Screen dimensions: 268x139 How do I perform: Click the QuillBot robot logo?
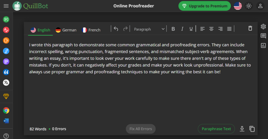pos(17,6)
